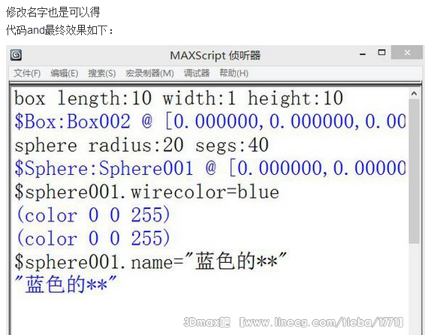Click the blue output line "蓝色的**"
Screen dimensions: 425x335
pos(66,284)
